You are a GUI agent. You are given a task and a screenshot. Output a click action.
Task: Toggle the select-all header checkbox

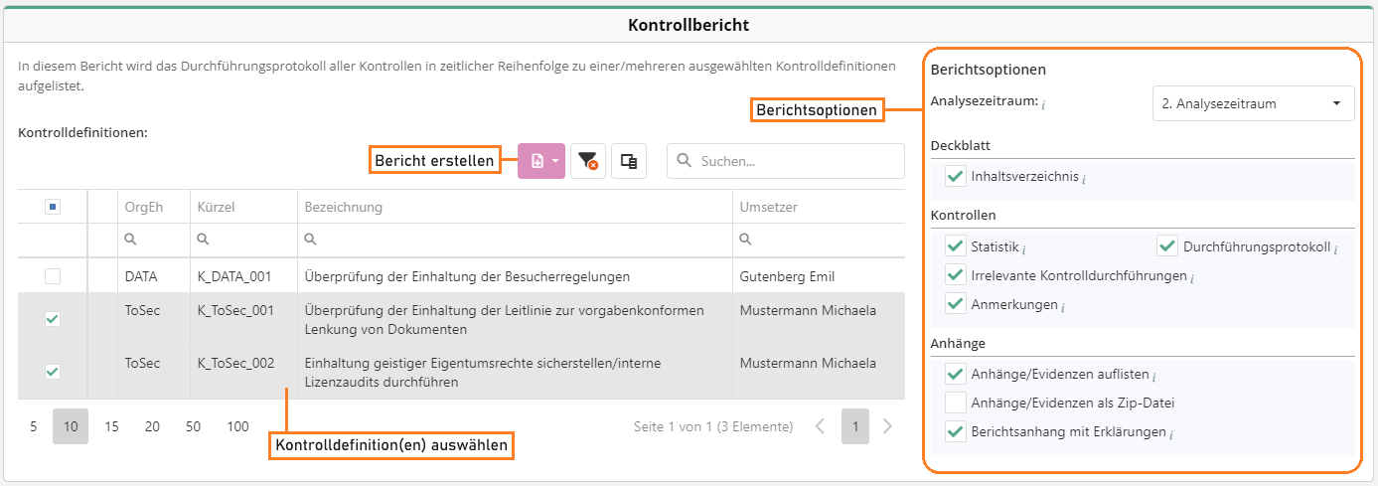53,207
